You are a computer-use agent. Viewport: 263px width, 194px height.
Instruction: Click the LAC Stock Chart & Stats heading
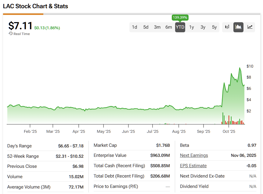point(35,6)
